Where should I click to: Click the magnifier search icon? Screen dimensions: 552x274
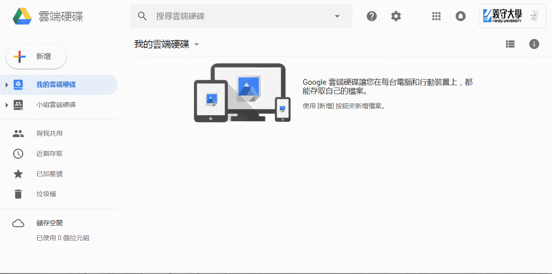(142, 16)
